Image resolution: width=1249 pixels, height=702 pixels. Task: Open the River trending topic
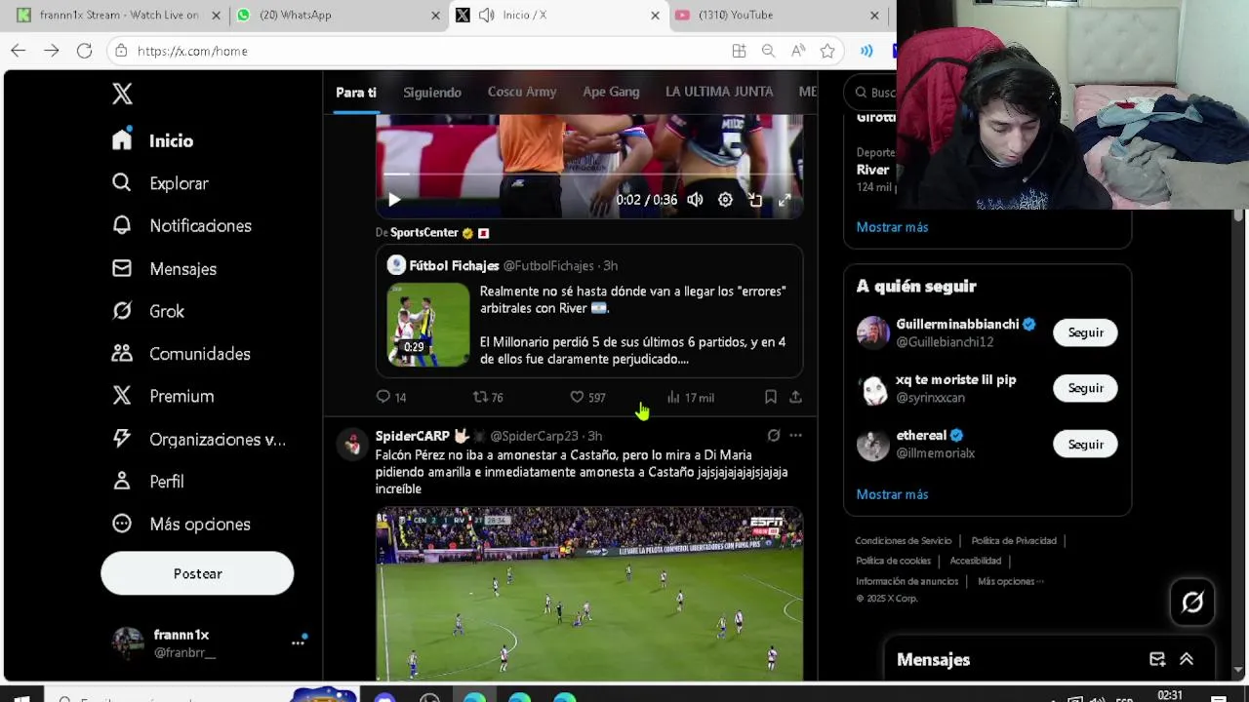click(872, 170)
